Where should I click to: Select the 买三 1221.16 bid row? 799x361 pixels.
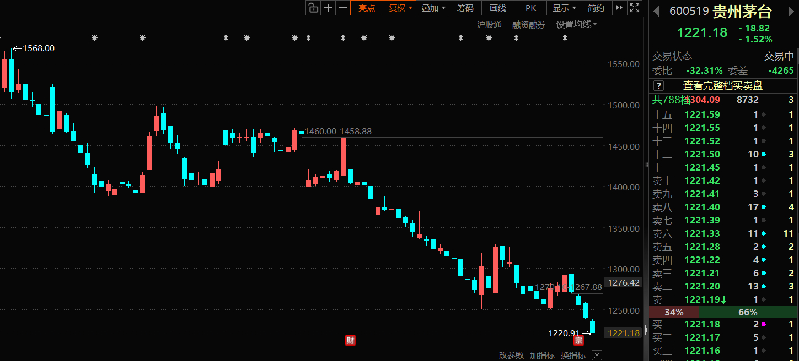pos(723,351)
